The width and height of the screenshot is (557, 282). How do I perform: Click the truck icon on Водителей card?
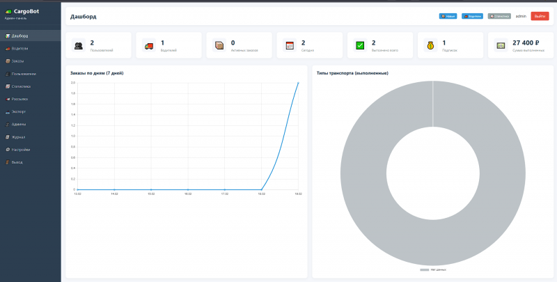tap(149, 45)
